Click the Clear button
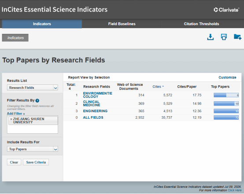 coord(14,162)
